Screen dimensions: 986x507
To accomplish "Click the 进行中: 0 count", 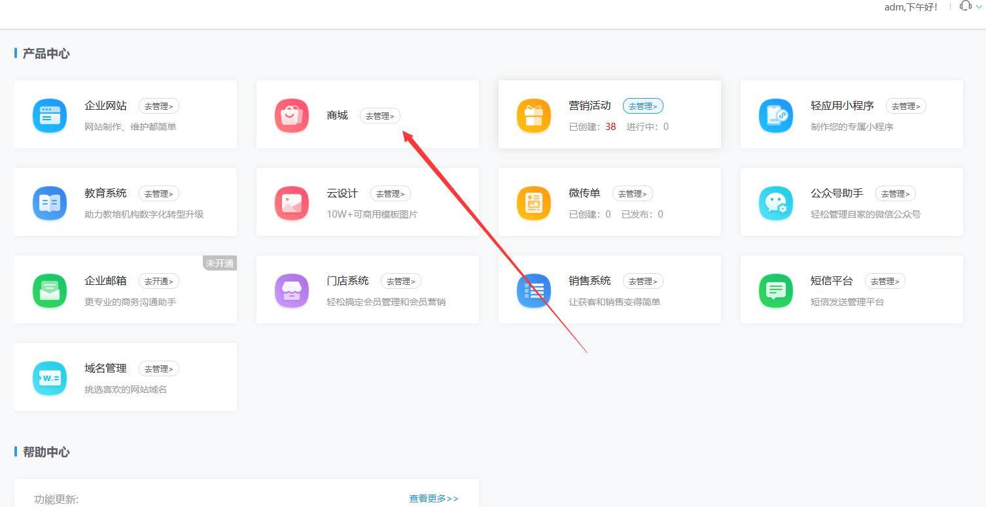I will coord(648,127).
